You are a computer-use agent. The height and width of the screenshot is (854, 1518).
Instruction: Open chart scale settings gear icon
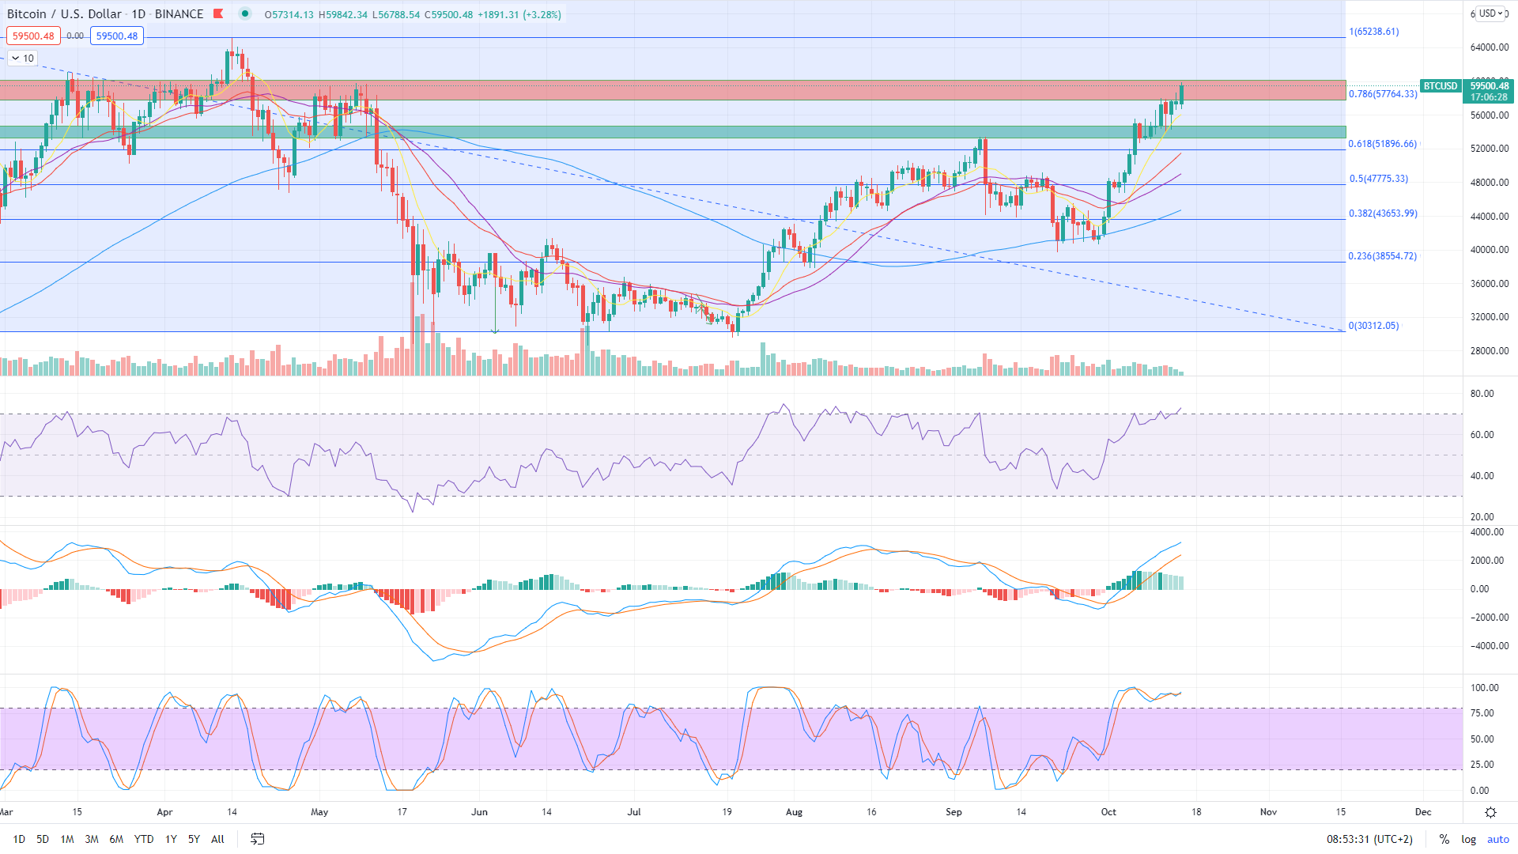tap(1490, 812)
